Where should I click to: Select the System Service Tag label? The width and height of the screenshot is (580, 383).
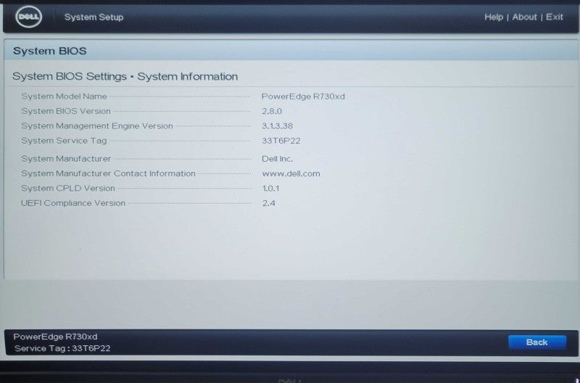64,141
